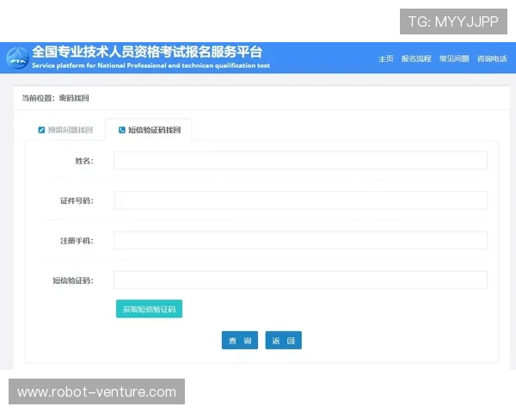The image size is (516, 413).
Task: Open 主页 in the top navigation
Action: pyautogui.click(x=385, y=59)
